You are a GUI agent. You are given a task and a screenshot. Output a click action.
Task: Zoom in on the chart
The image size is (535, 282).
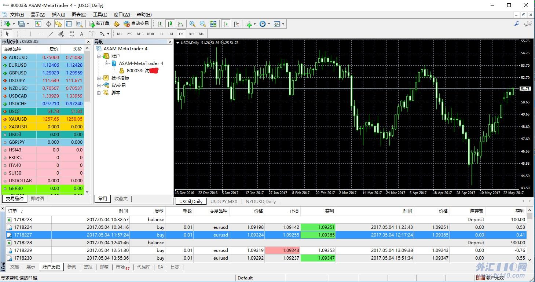pyautogui.click(x=193, y=24)
